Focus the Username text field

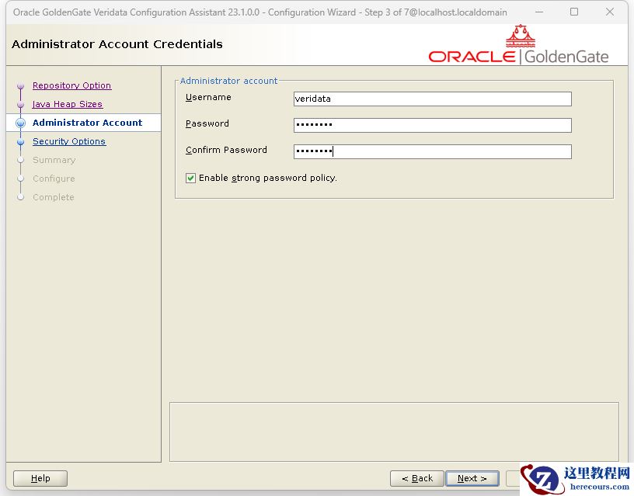pyautogui.click(x=432, y=99)
